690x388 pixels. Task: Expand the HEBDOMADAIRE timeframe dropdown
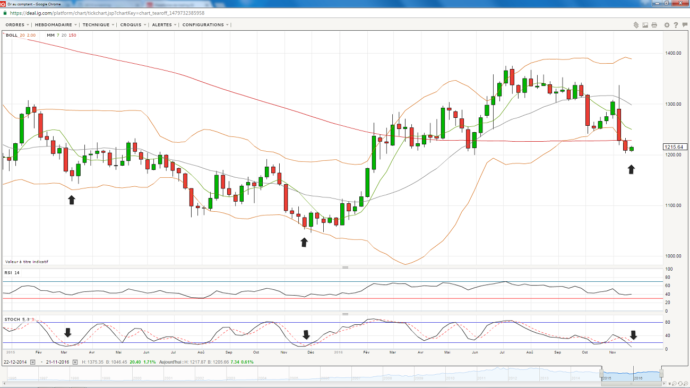(x=56, y=25)
